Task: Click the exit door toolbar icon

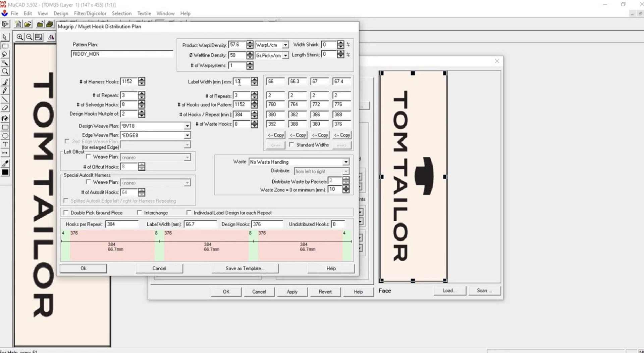Action: coord(5,24)
